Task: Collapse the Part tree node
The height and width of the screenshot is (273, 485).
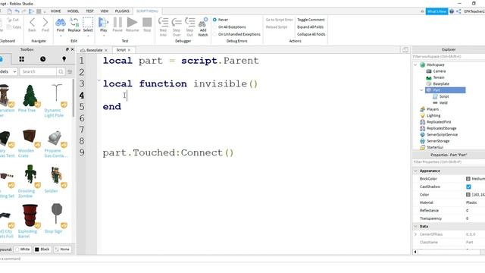Action: (x=421, y=90)
